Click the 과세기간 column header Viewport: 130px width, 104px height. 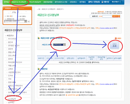pos(41,58)
